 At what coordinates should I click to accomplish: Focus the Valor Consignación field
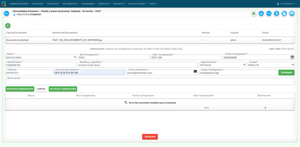186,57
